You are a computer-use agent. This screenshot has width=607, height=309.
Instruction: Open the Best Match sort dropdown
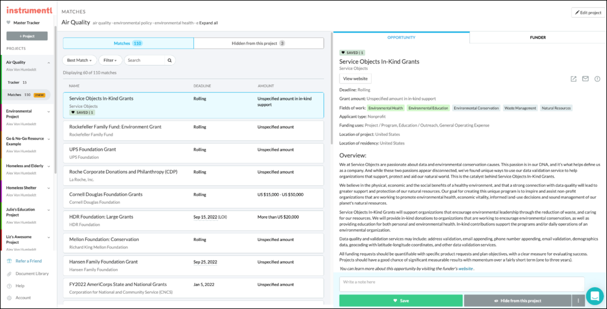click(79, 60)
